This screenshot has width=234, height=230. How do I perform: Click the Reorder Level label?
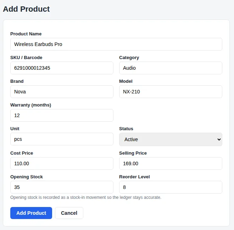[x=134, y=177]
